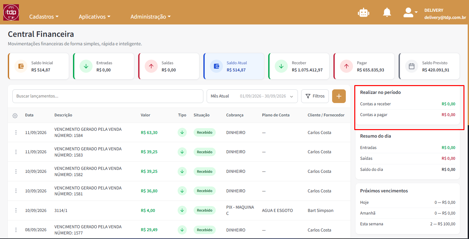Expand the Administração menu
The image size is (469, 239).
151,17
